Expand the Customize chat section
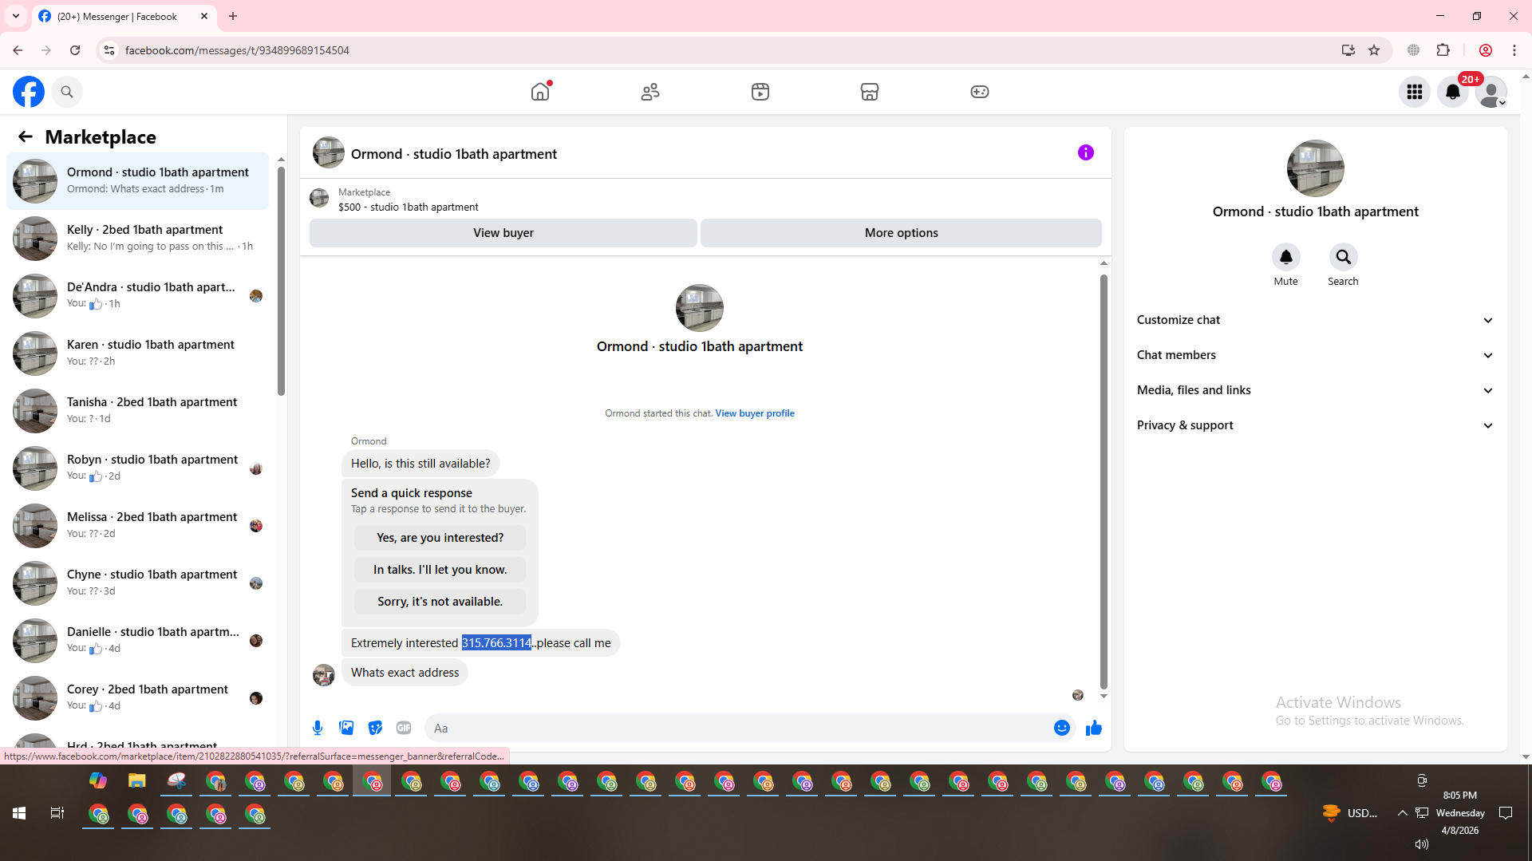 point(1315,320)
